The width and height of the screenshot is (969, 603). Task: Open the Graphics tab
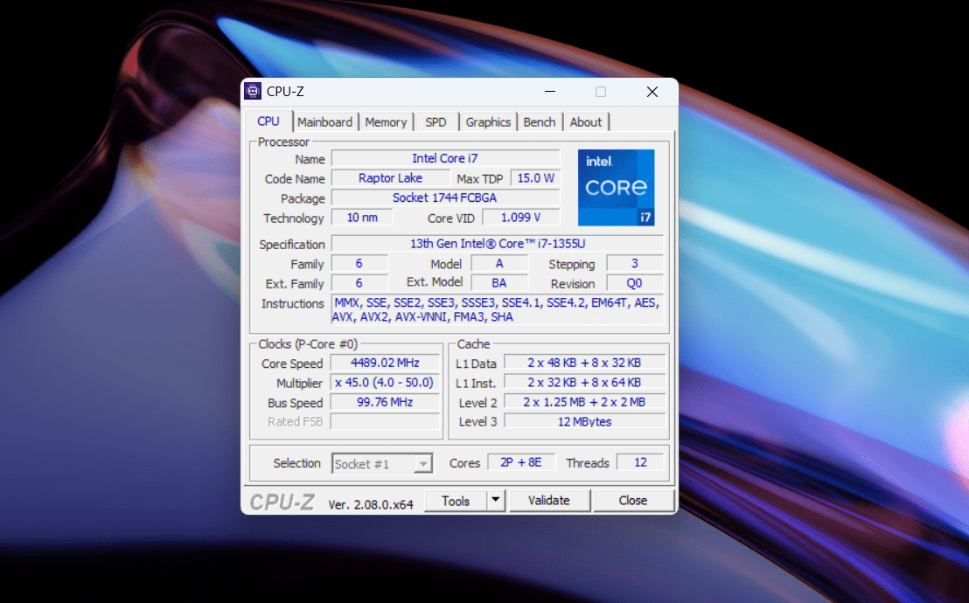click(x=488, y=122)
